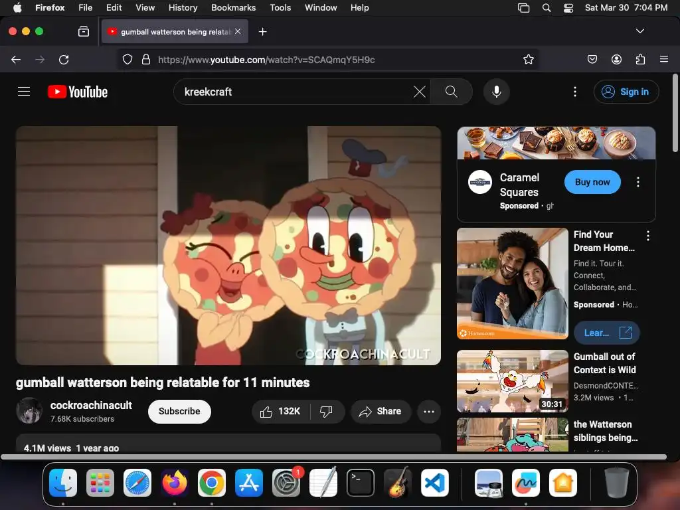Open Visual Studio Code from Dock
680x510 pixels.
pyautogui.click(x=434, y=483)
